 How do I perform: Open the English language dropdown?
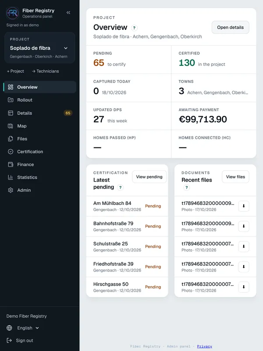[x=23, y=328]
